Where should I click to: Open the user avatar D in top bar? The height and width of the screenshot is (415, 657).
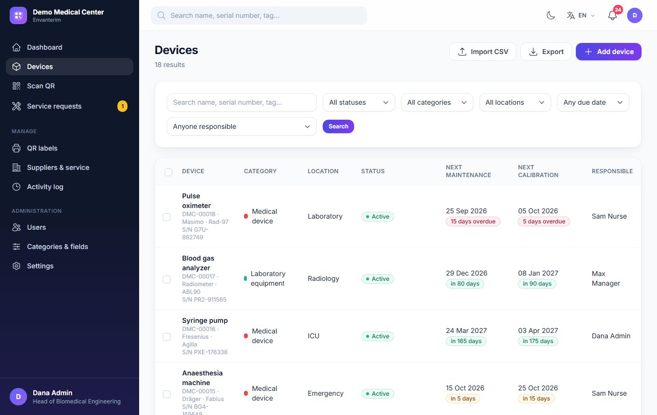click(x=635, y=15)
